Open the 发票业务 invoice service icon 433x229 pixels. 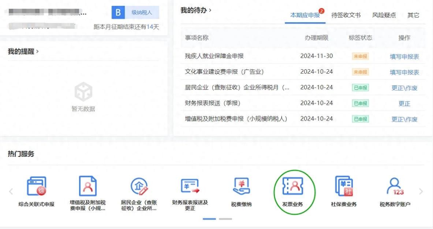click(292, 187)
